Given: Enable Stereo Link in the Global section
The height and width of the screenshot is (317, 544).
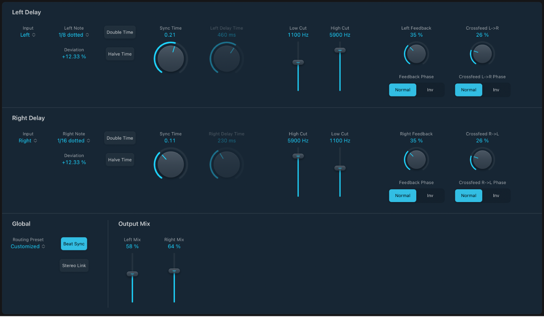Looking at the screenshot, I should click(74, 265).
